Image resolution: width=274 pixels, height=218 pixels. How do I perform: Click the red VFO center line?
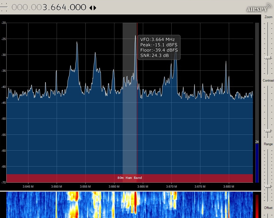tap(137, 110)
